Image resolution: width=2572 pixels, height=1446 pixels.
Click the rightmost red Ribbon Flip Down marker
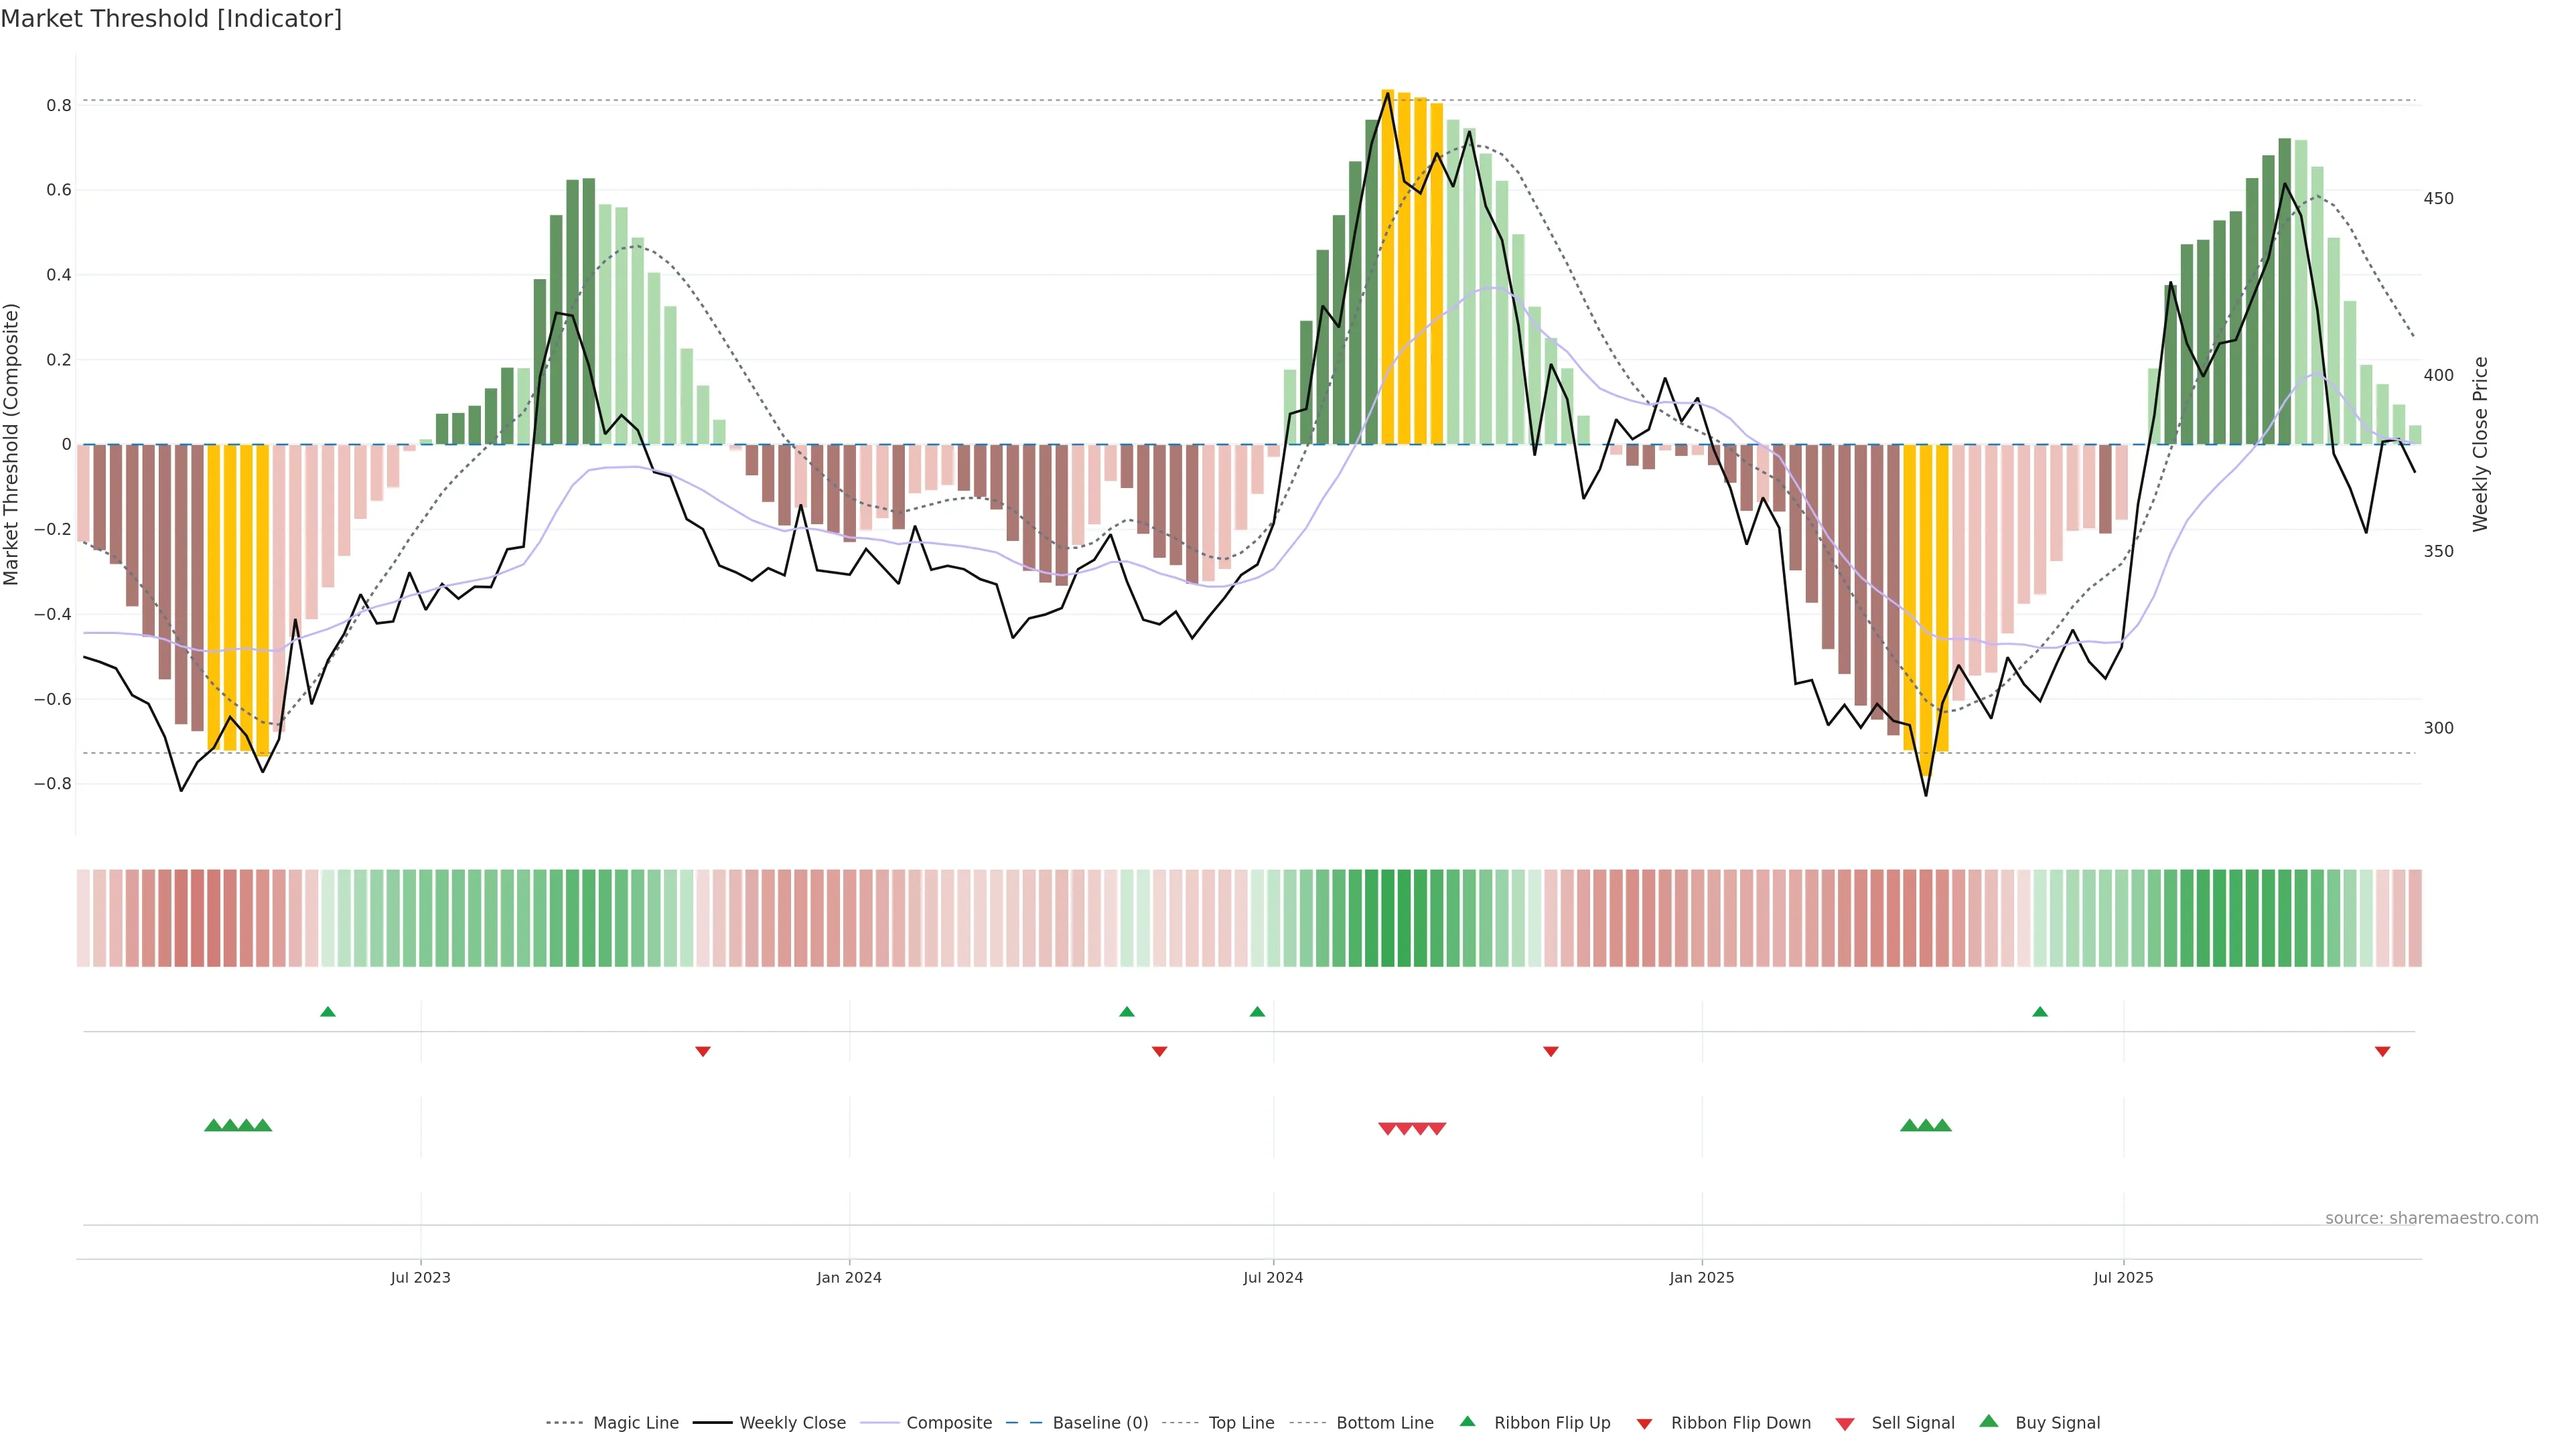click(x=2382, y=1051)
